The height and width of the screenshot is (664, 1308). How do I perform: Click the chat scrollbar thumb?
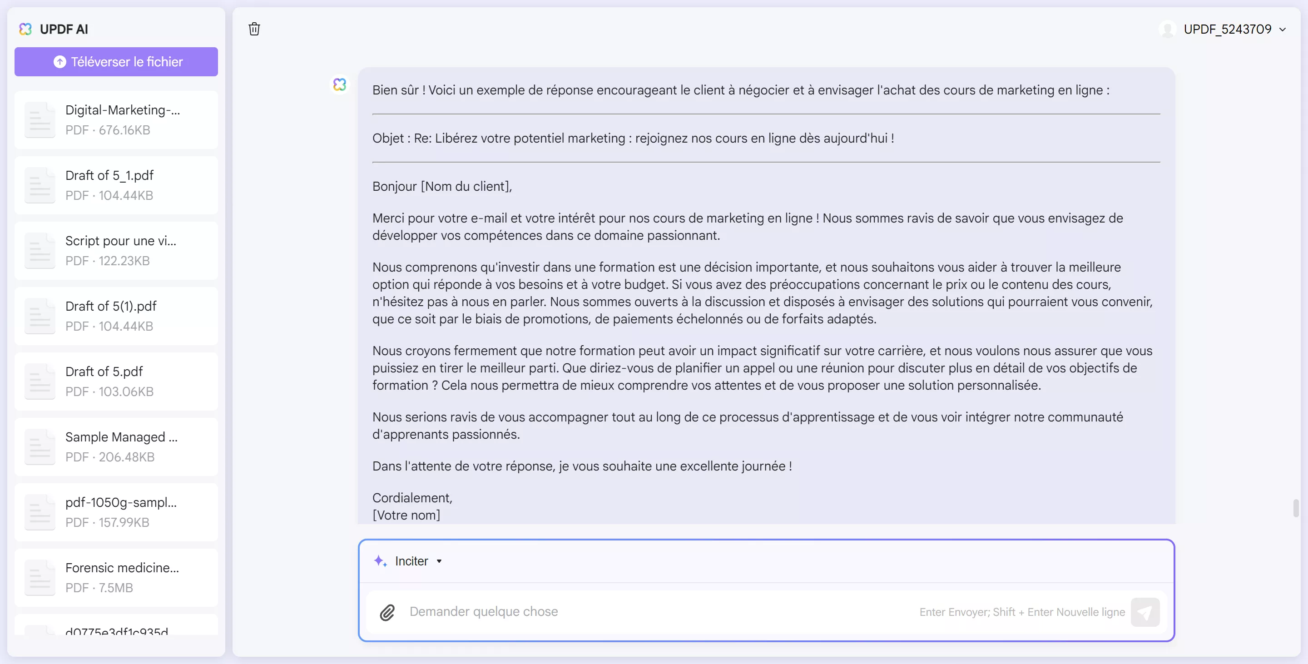pos(1295,508)
